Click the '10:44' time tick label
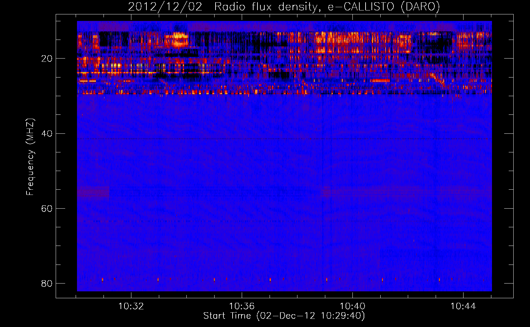Screen dimensions: 530x327 tap(463, 306)
